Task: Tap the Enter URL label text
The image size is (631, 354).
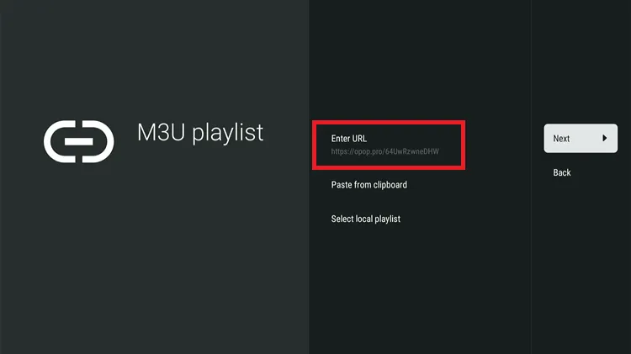Action: (348, 138)
